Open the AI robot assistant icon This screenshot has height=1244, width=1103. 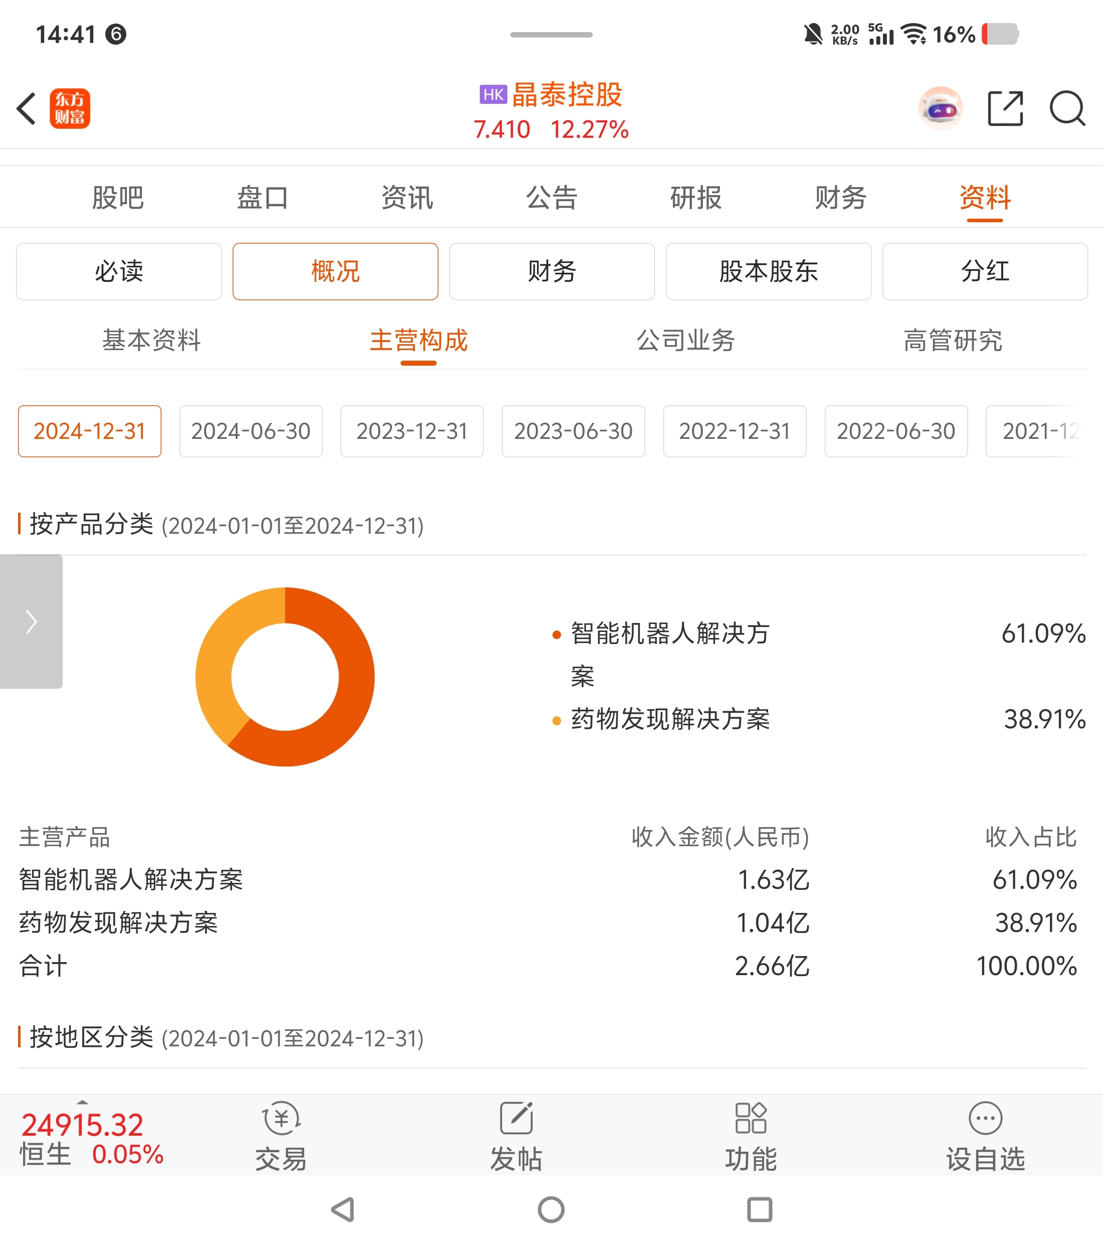(941, 109)
